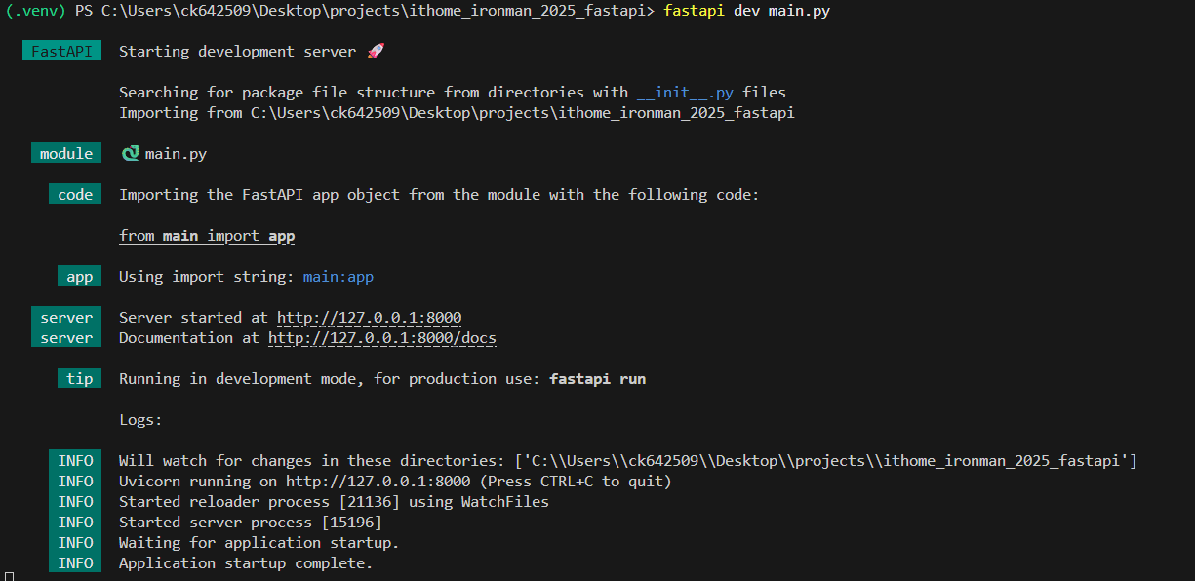Click the INFO badge beside Application startup complete
The width and height of the screenshot is (1195, 581).
(75, 563)
